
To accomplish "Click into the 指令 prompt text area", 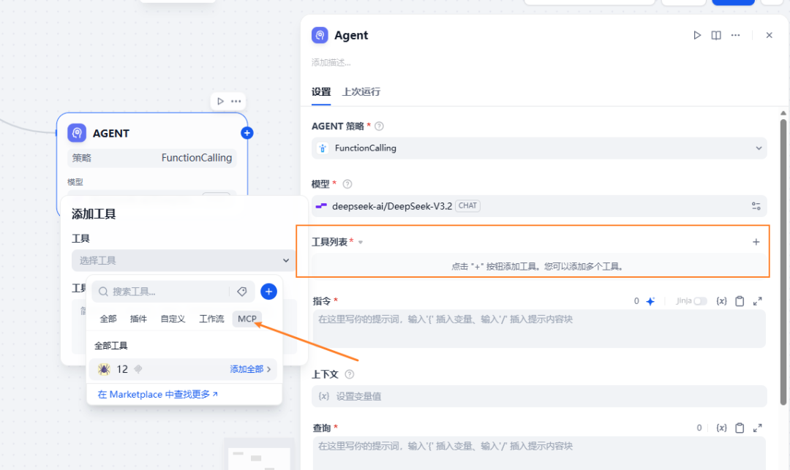I will 539,329.
